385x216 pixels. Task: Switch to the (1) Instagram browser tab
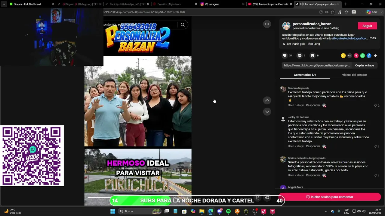[222, 4]
